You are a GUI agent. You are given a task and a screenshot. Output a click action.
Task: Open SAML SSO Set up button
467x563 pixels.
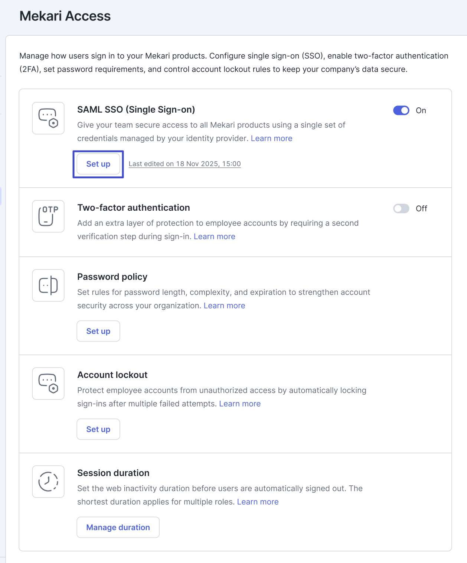pyautogui.click(x=98, y=164)
